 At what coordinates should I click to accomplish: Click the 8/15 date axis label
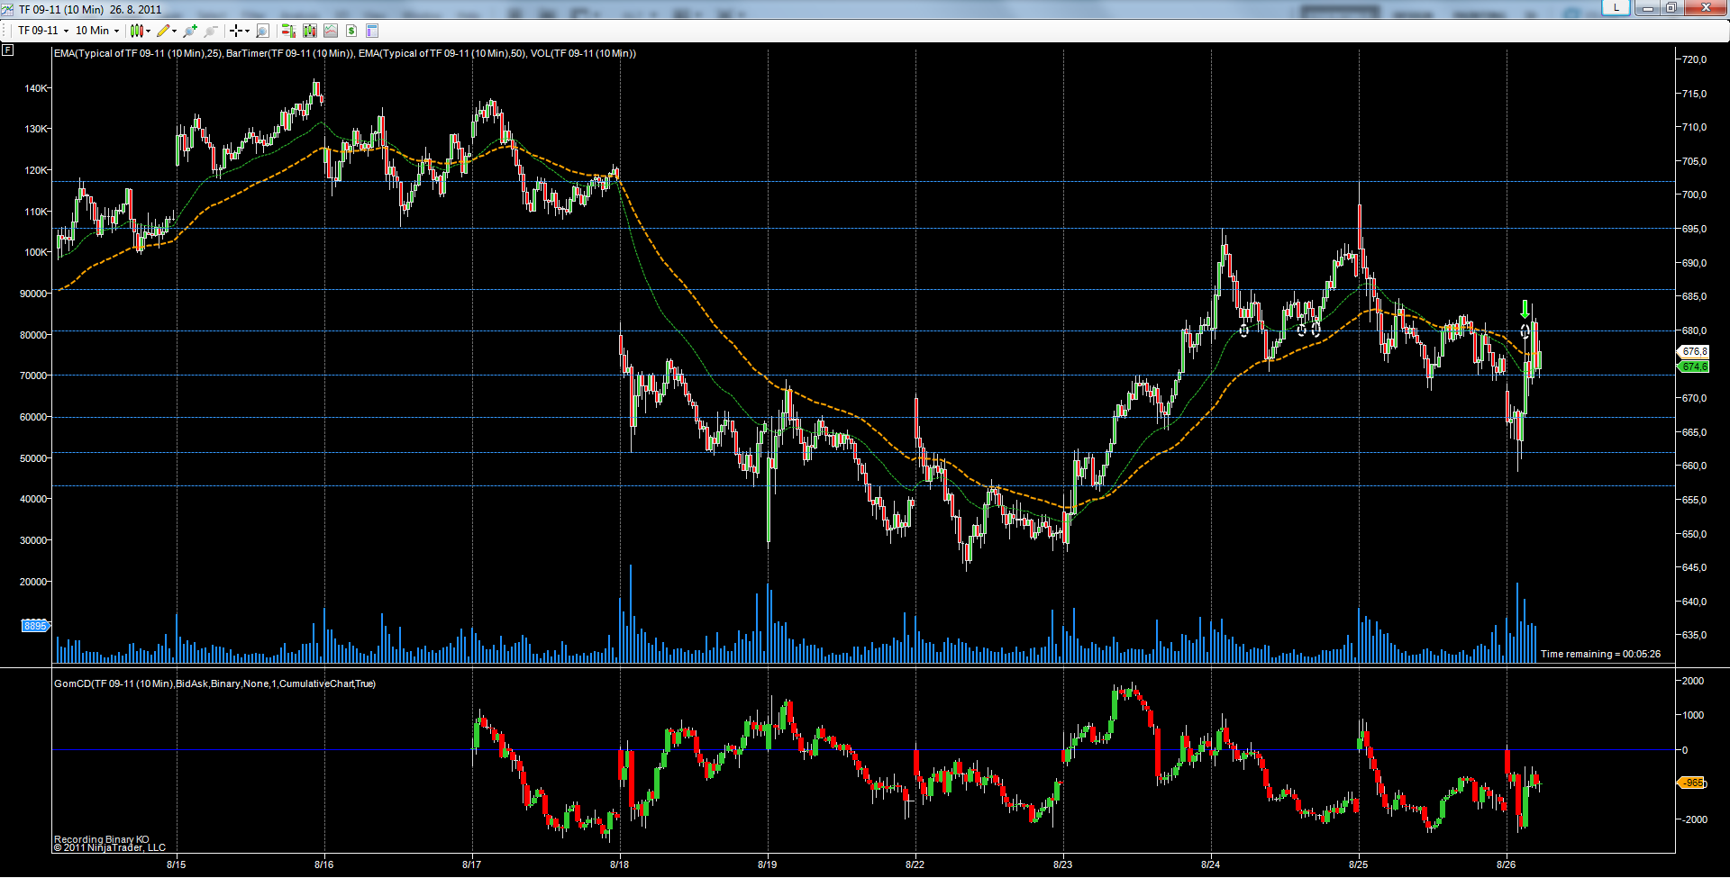click(x=177, y=864)
